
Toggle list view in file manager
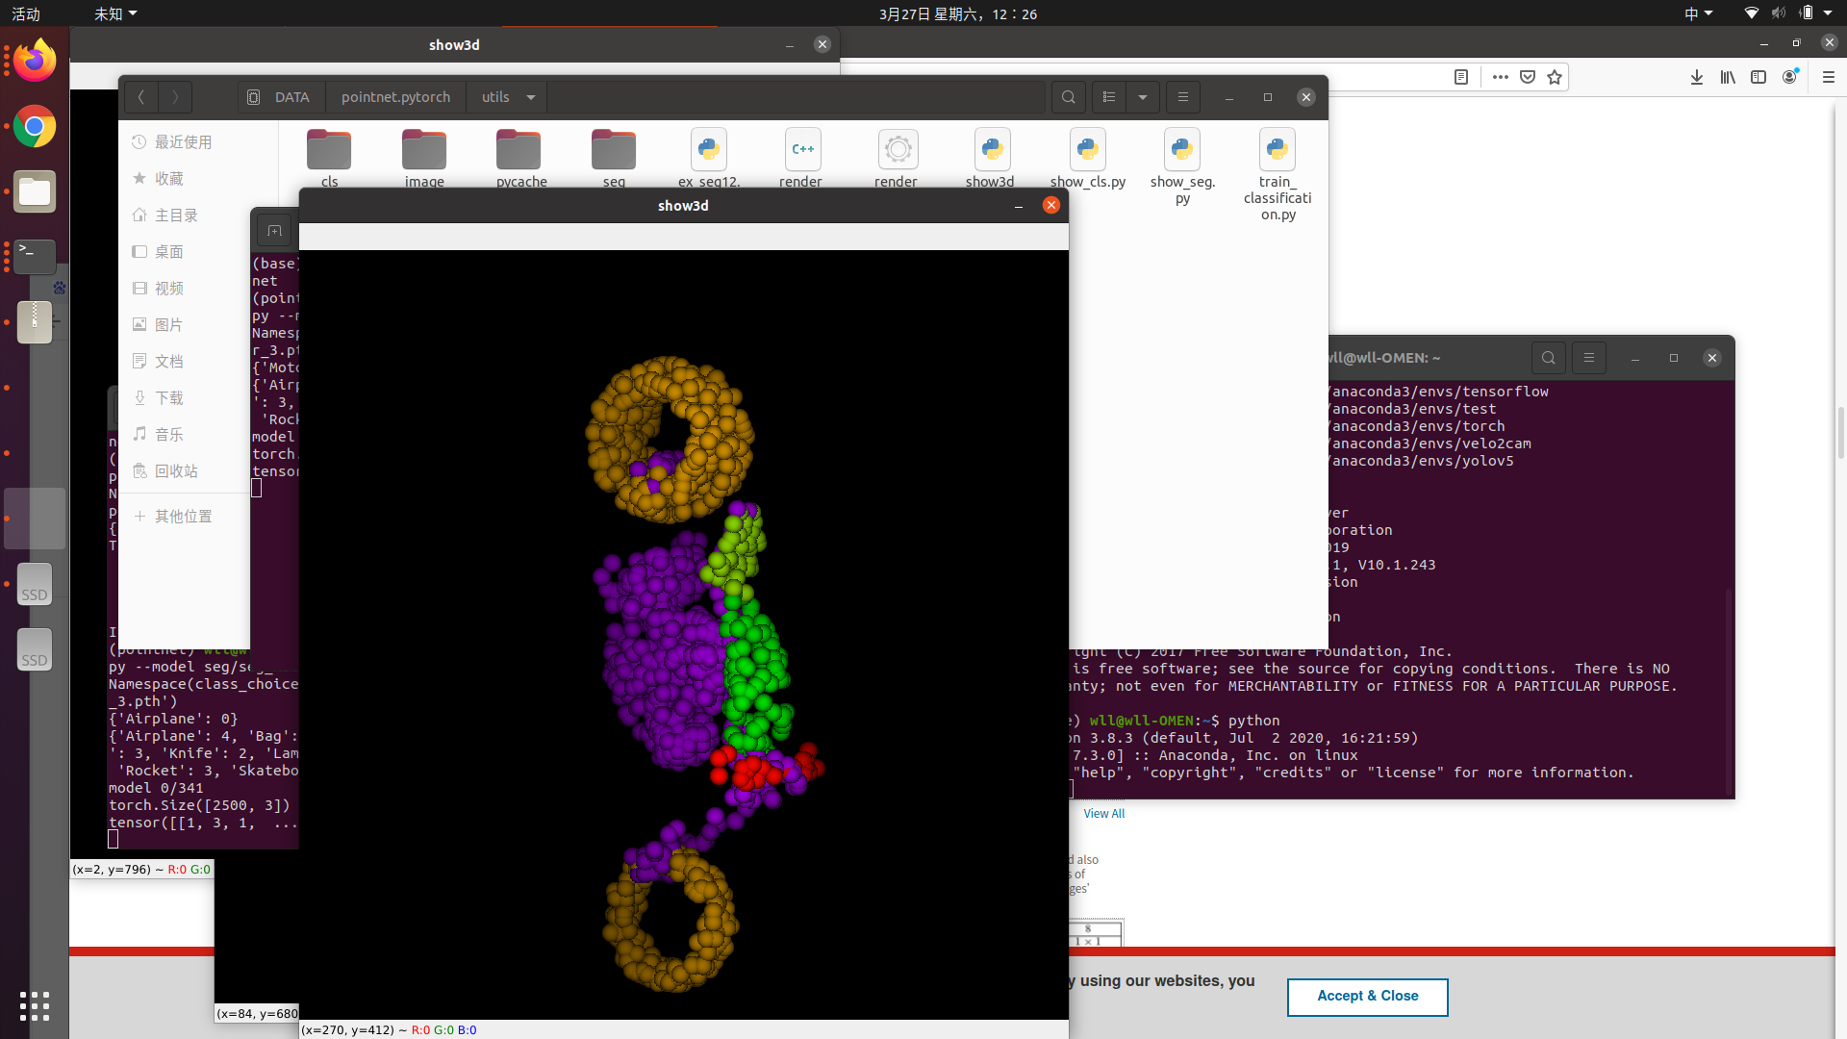tap(1109, 97)
